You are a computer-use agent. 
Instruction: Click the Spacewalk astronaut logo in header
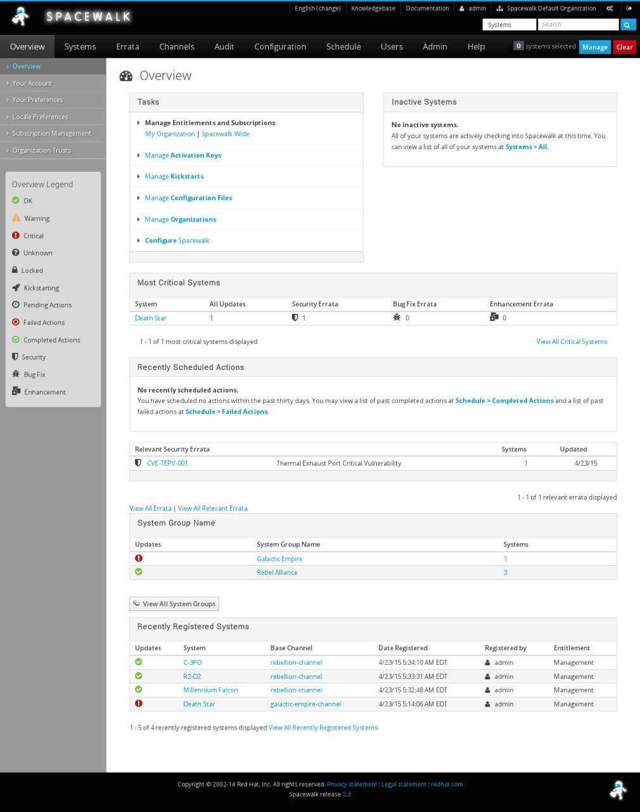coord(20,16)
